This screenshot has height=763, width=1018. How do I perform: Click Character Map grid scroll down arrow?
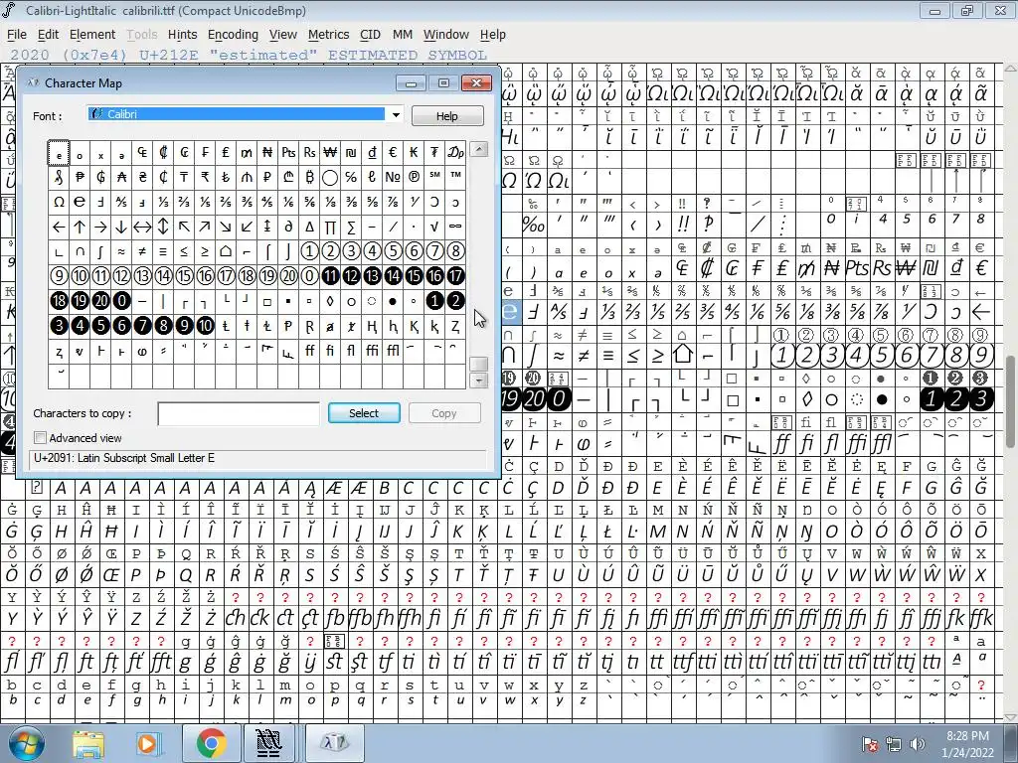478,381
